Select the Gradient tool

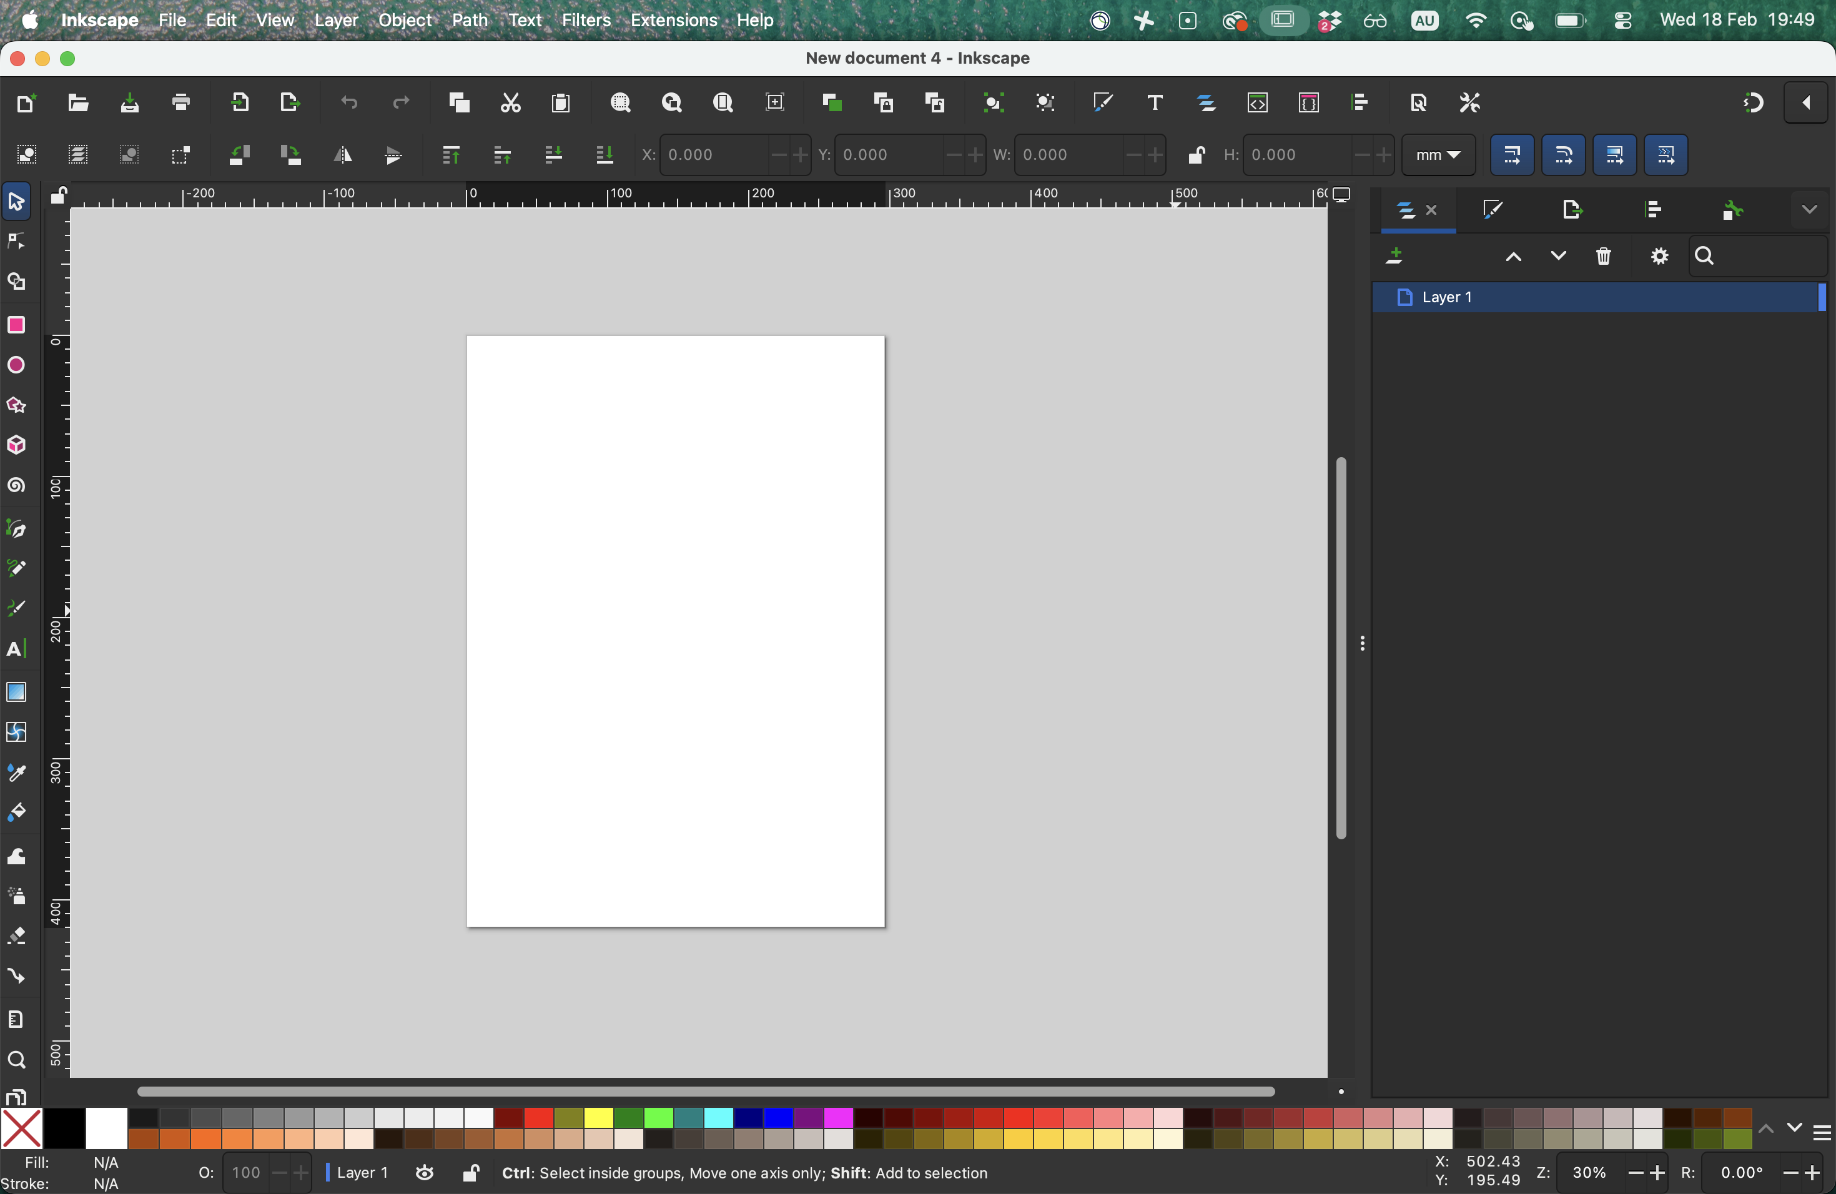(x=16, y=692)
